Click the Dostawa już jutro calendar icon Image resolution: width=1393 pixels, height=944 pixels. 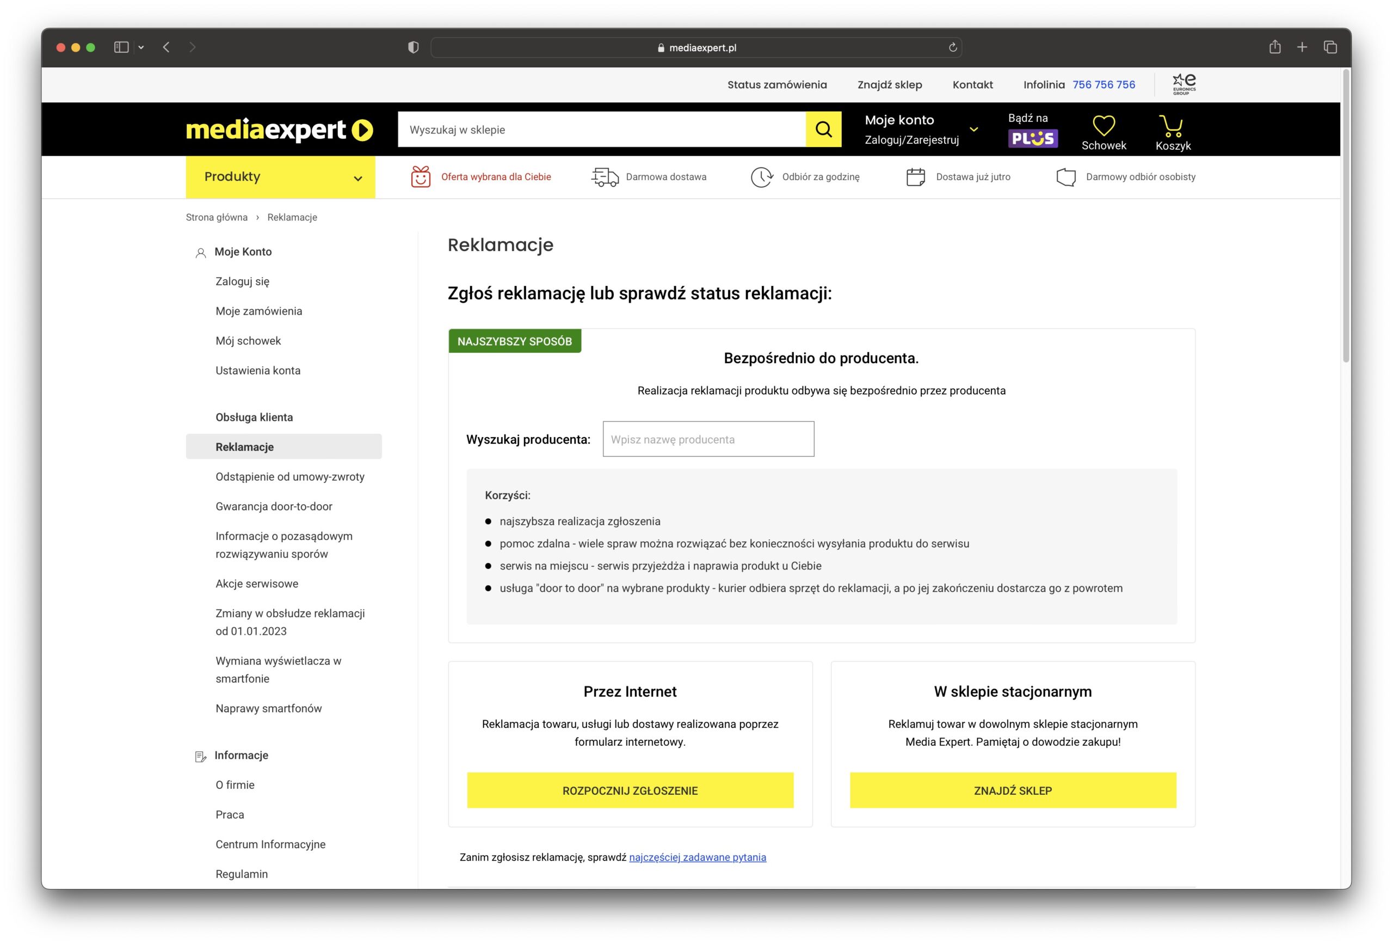tap(915, 177)
